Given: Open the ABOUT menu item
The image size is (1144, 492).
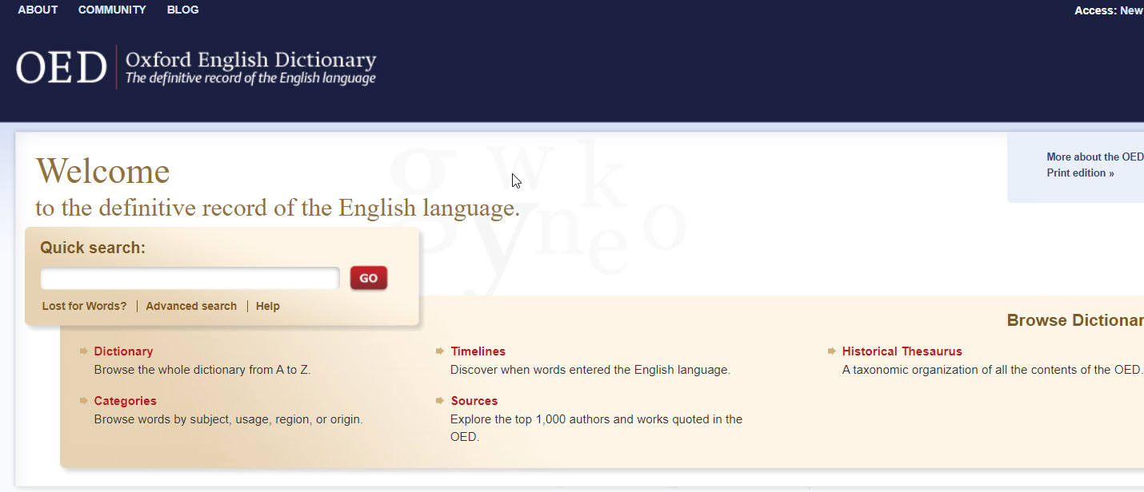Looking at the screenshot, I should click(38, 10).
